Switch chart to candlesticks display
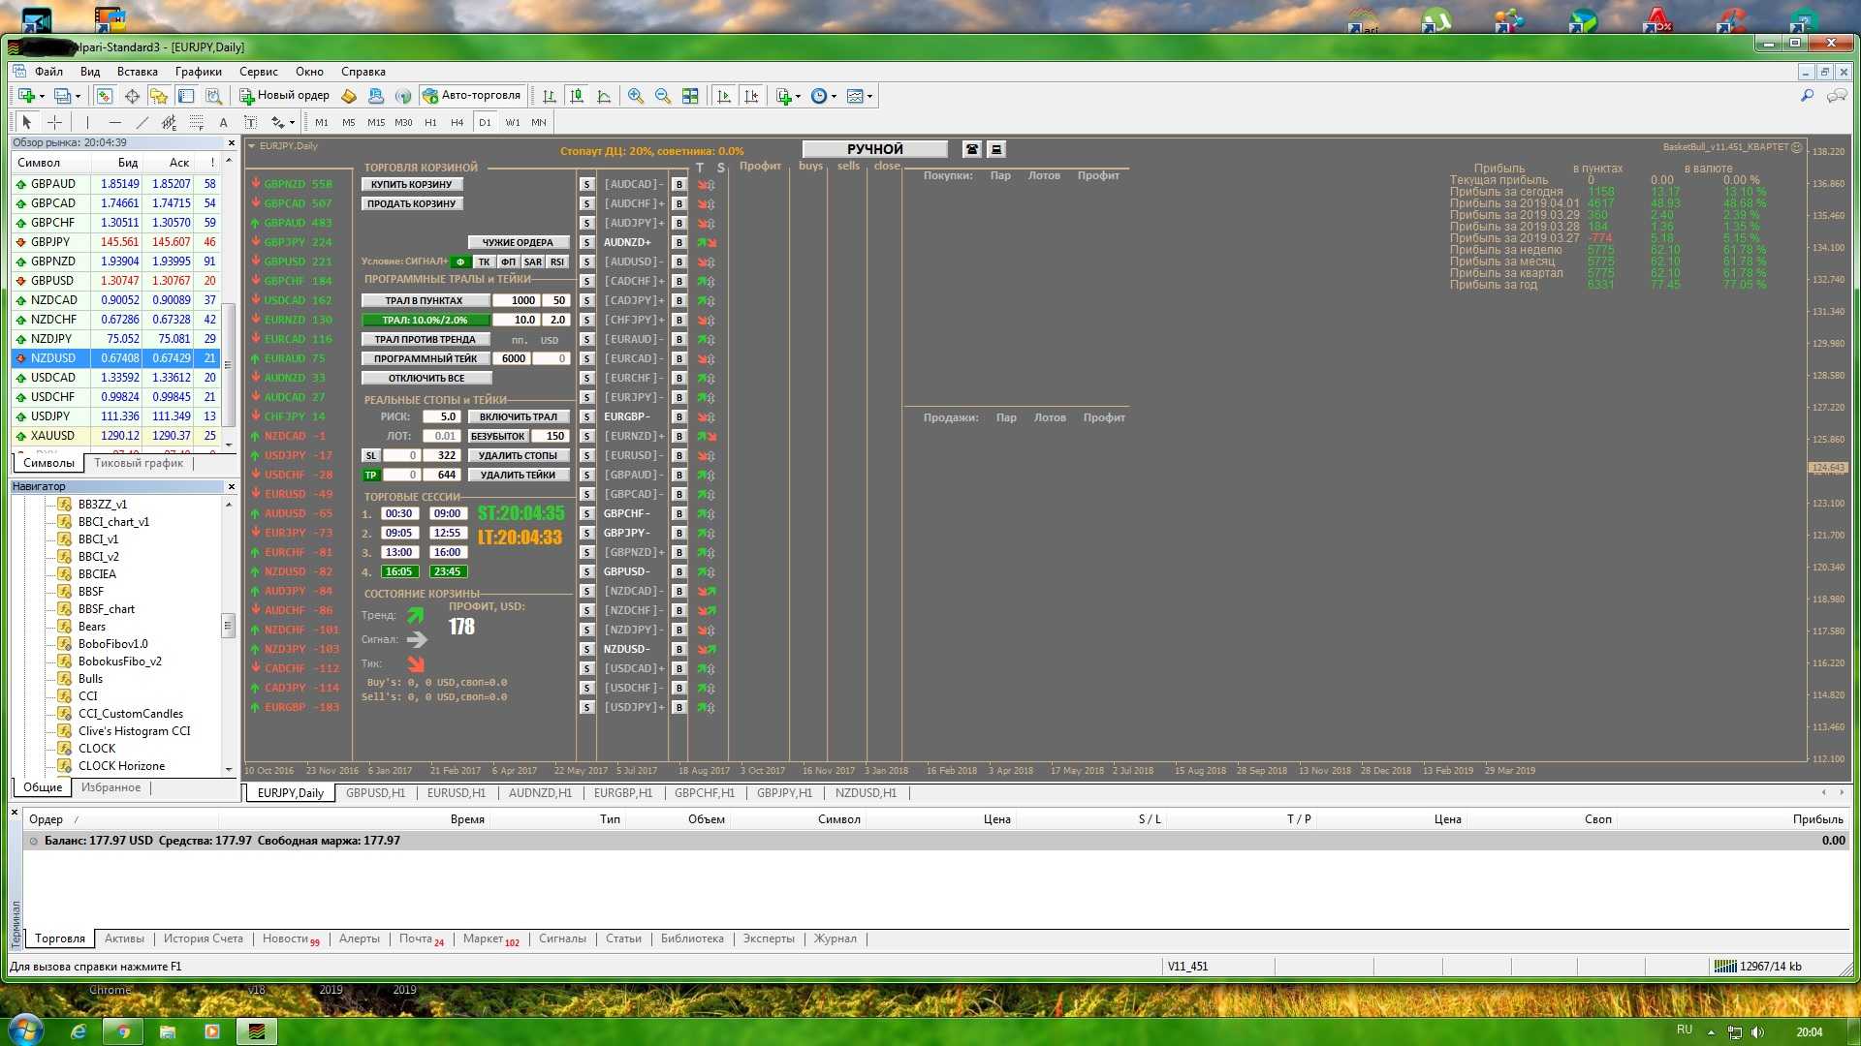The image size is (1861, 1046). pos(577,96)
